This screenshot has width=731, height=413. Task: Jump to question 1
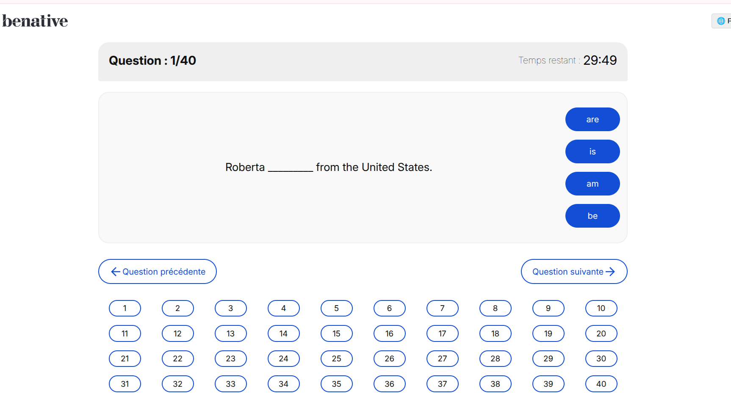(x=125, y=308)
